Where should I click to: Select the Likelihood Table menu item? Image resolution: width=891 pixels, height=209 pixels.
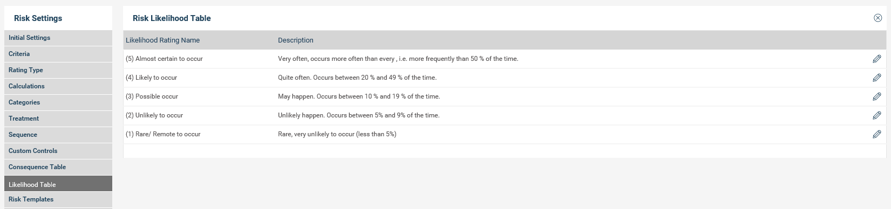point(58,184)
